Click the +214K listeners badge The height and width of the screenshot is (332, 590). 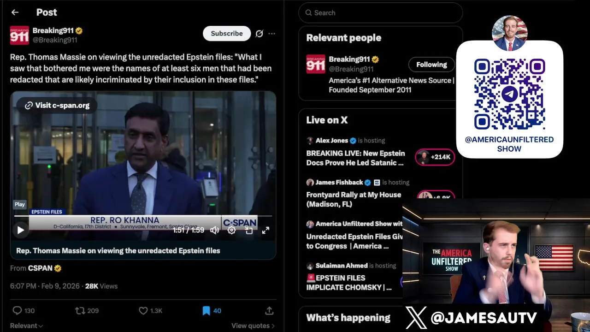tap(435, 157)
